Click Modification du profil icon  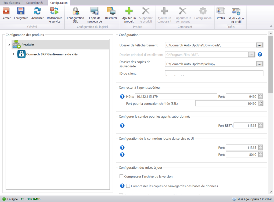point(236,11)
